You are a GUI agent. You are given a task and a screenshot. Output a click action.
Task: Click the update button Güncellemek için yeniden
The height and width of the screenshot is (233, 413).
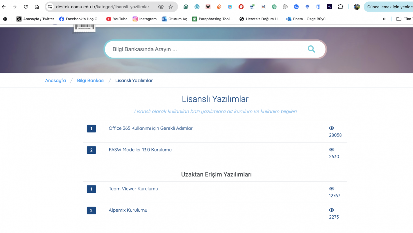(388, 7)
